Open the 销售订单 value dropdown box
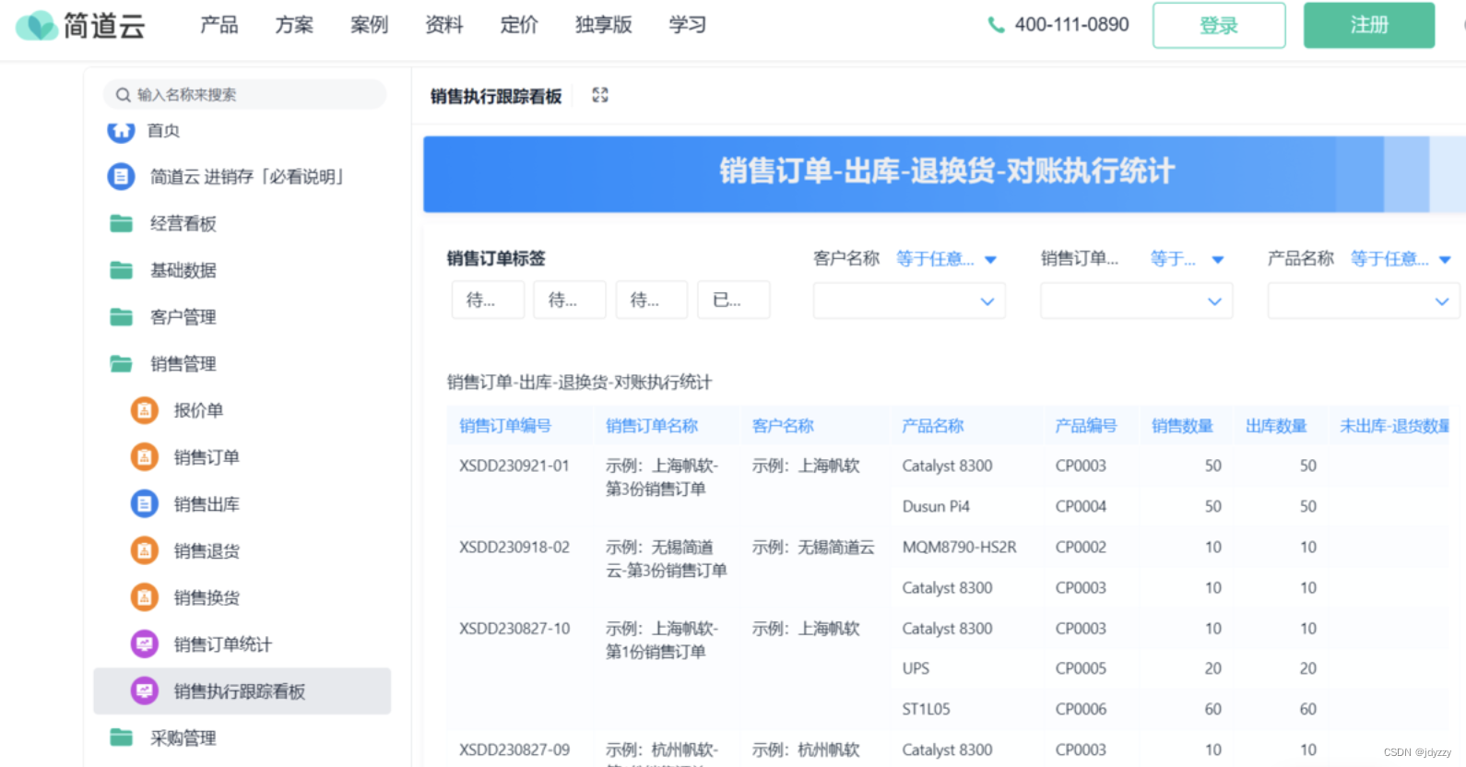The image size is (1466, 767). click(x=1136, y=301)
